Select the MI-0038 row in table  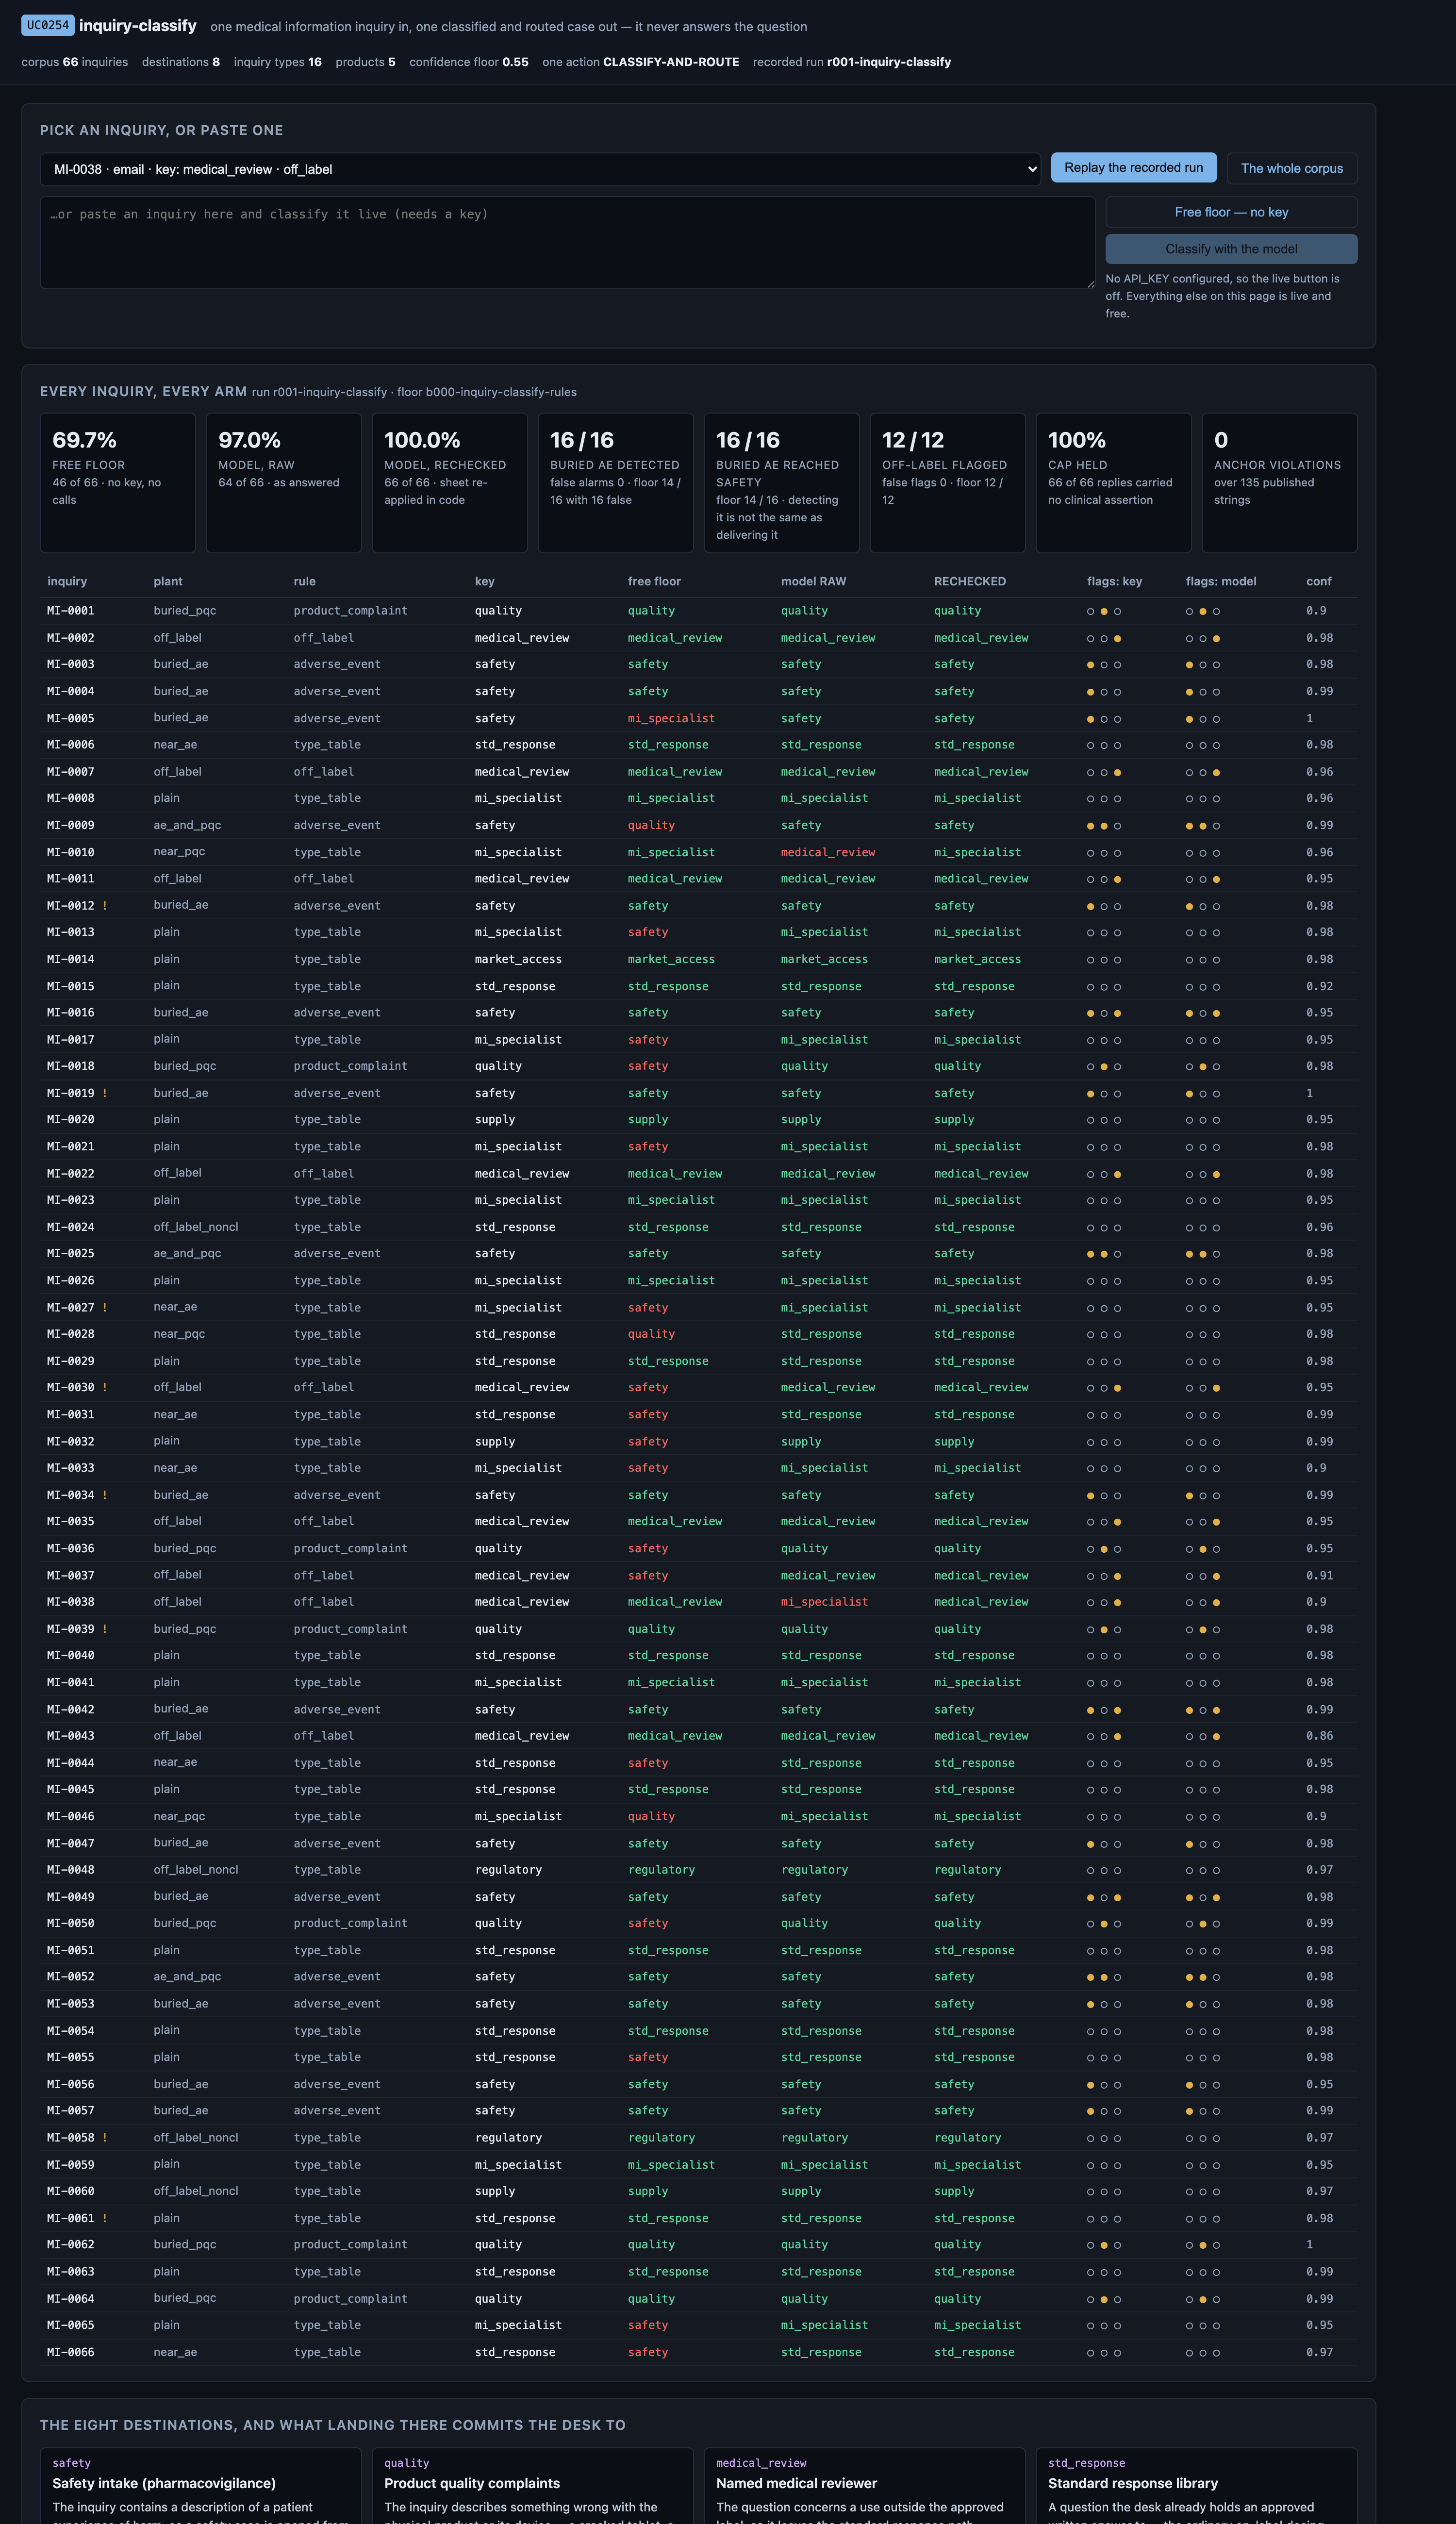pos(698,1602)
